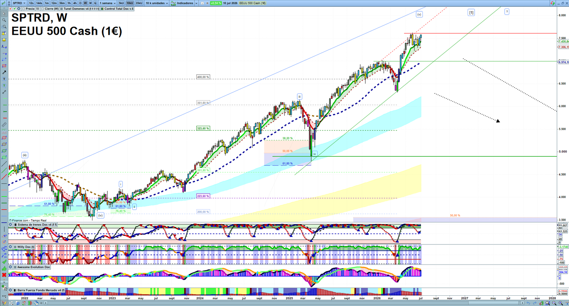Click the horizontal time scrollbar track
Screen dimensions: 569x306
284,303
